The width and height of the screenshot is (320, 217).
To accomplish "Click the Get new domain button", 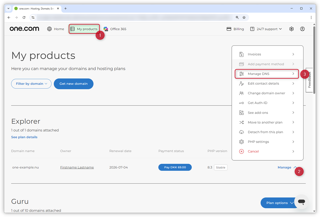I will click(x=73, y=84).
